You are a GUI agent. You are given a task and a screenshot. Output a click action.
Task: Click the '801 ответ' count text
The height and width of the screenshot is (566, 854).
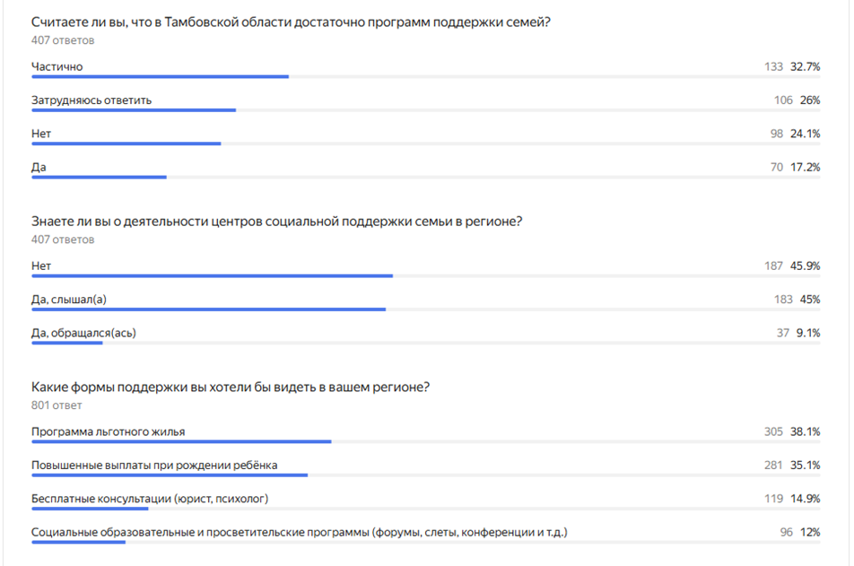point(57,405)
